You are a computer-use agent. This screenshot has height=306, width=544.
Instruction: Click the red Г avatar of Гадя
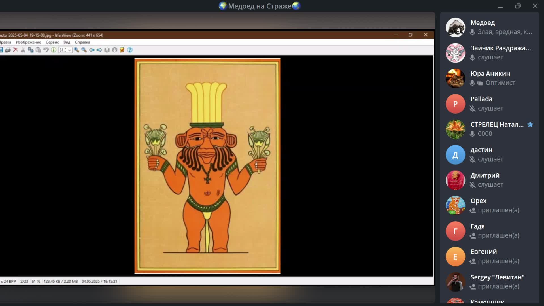455,231
